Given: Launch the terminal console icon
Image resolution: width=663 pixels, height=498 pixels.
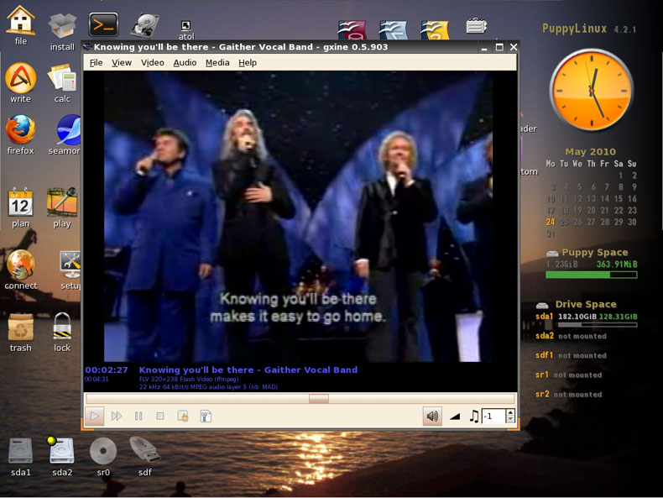Looking at the screenshot, I should pyautogui.click(x=103, y=24).
